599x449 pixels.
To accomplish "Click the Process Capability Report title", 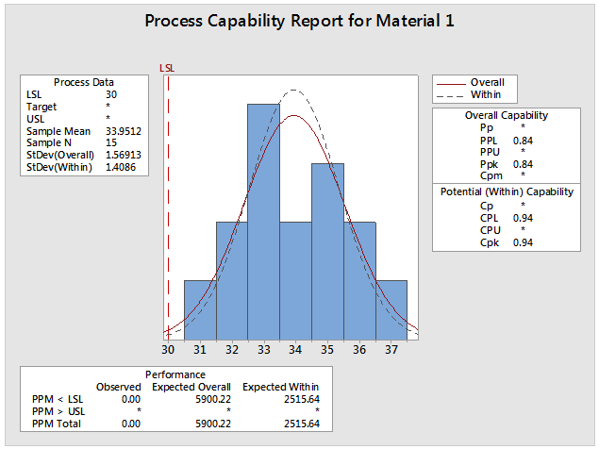I will coord(299,21).
